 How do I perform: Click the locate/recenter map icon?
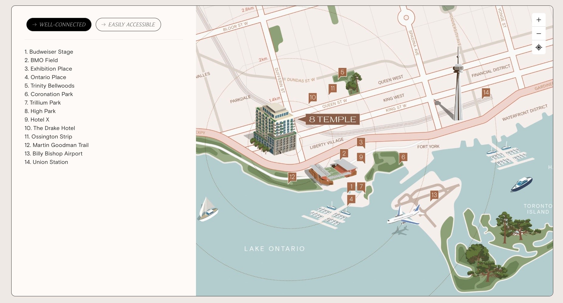coord(539,48)
